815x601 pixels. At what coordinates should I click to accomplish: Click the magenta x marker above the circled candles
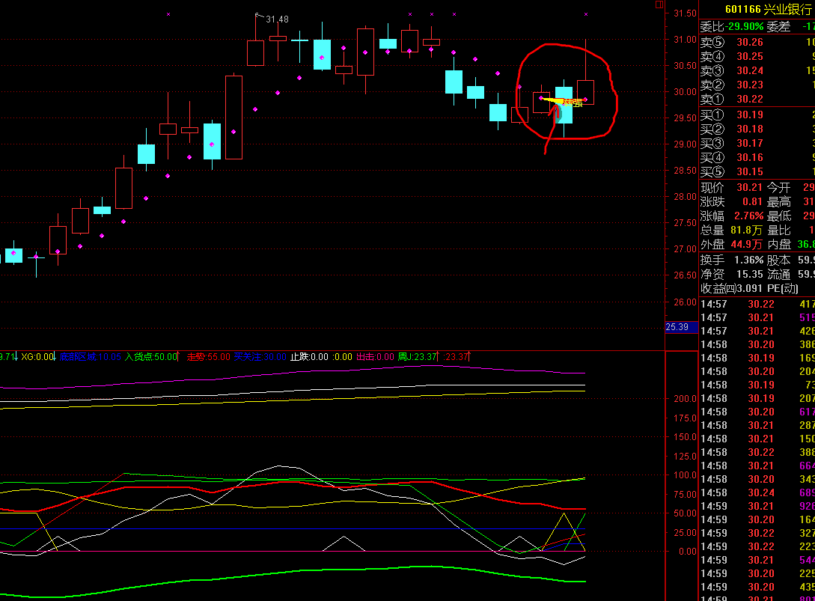586,14
